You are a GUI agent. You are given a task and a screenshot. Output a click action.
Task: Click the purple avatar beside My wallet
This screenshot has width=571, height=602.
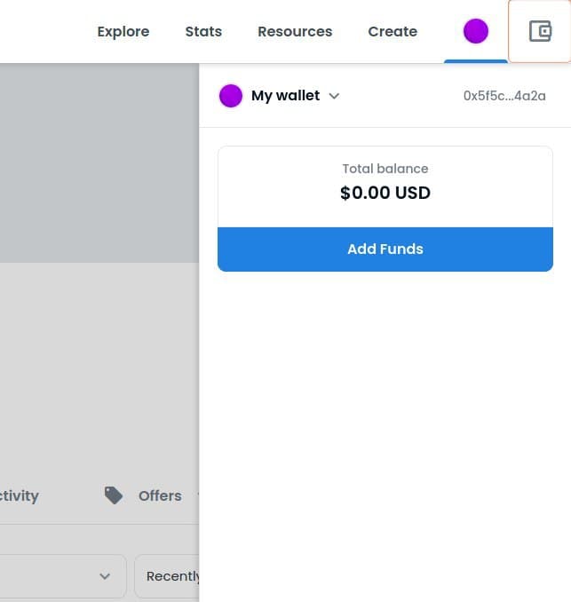pyautogui.click(x=231, y=96)
